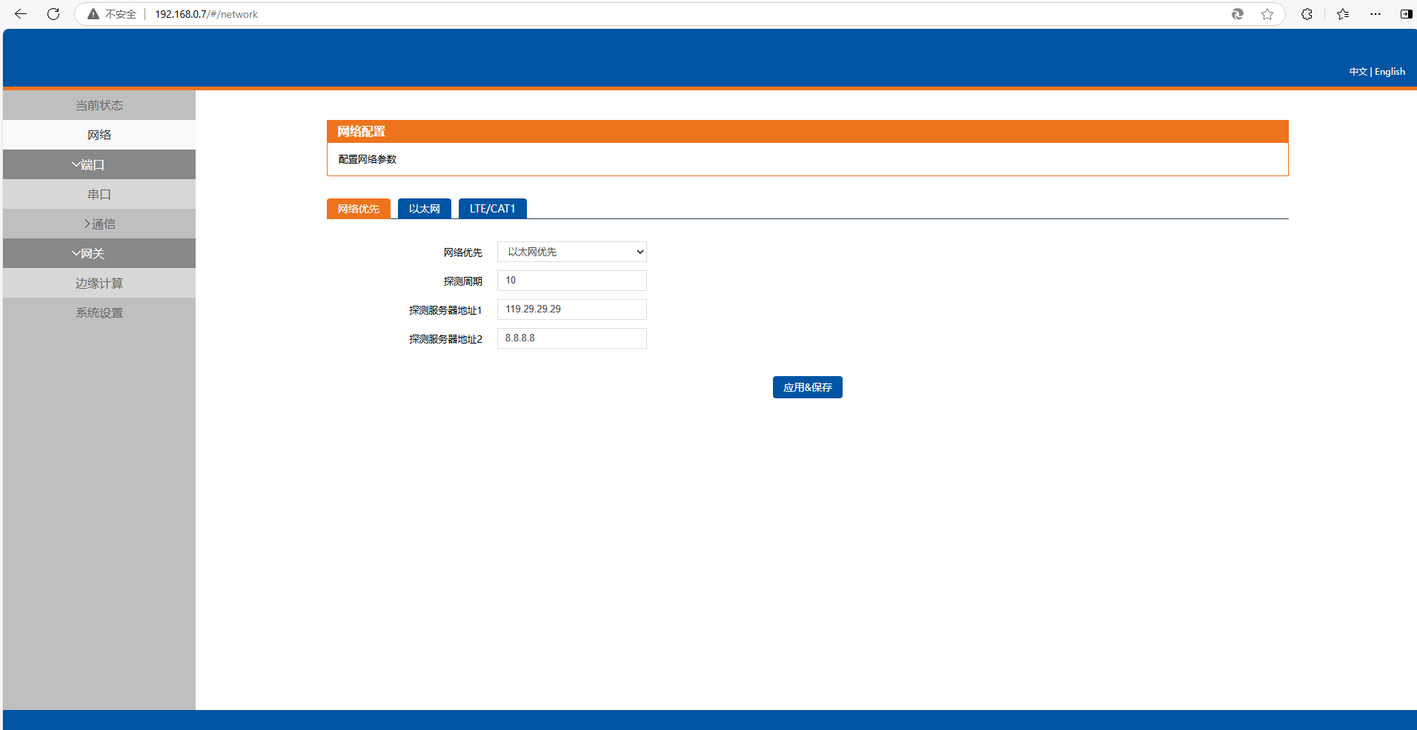Open the 边缘计算 sidebar page

(x=99, y=283)
